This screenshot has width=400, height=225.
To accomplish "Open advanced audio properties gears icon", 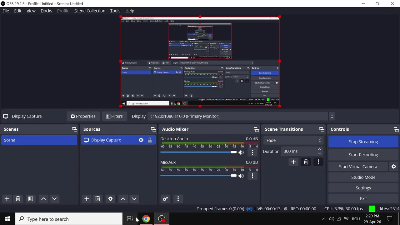I will [165, 199].
